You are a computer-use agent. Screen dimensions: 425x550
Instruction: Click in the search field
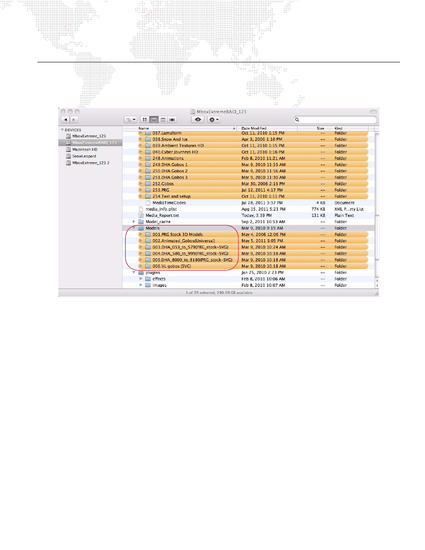click(335, 119)
